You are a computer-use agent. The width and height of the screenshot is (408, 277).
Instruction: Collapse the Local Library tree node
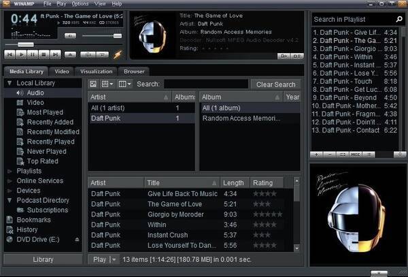coord(9,83)
